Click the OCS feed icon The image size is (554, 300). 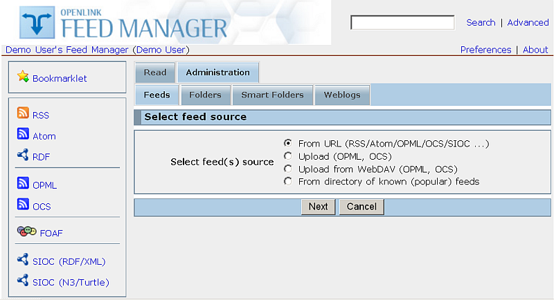[x=23, y=205]
